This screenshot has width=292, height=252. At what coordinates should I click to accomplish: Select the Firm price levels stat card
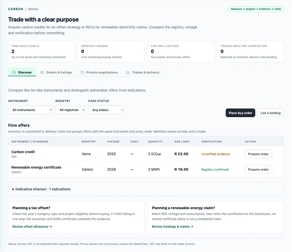point(41,52)
